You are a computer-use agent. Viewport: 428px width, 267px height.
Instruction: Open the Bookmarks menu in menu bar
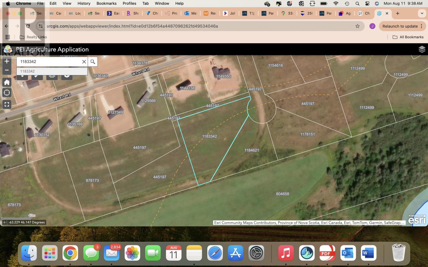click(106, 3)
